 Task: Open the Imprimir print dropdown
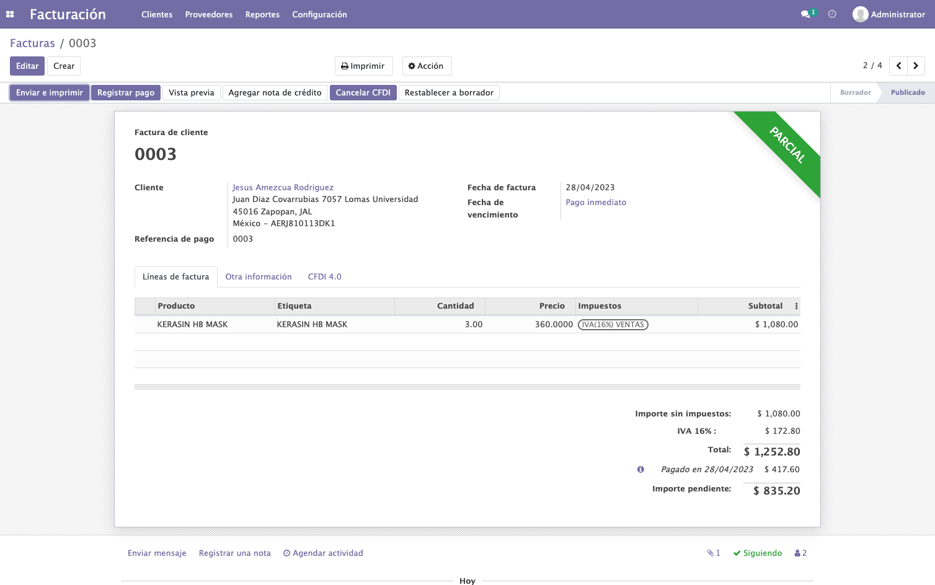point(363,66)
